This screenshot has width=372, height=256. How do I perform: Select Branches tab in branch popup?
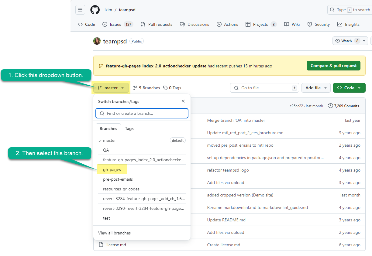[108, 128]
